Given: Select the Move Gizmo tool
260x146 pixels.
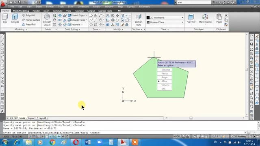Looking at the screenshot, I should (x=205, y=19).
